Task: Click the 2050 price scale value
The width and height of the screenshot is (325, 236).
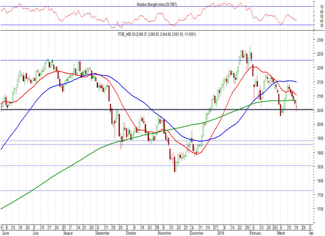Action: point(320,110)
